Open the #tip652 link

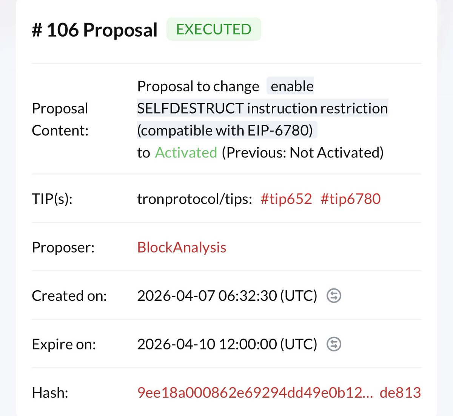pos(286,199)
